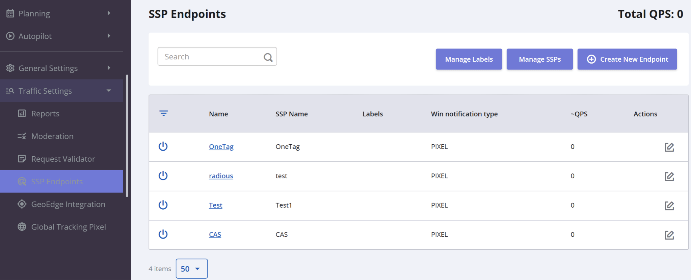
Task: Toggle power for CAS endpoint
Action: pyautogui.click(x=163, y=234)
